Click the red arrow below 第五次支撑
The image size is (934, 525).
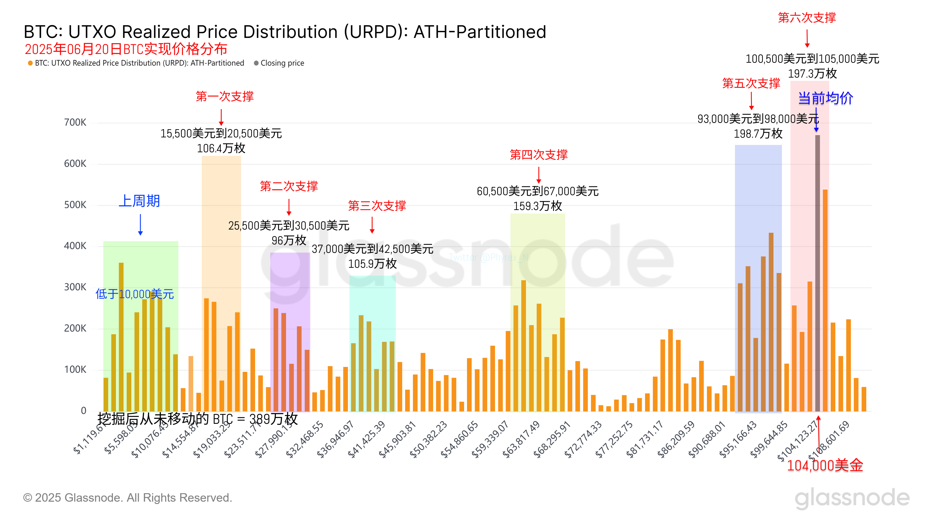(x=751, y=101)
